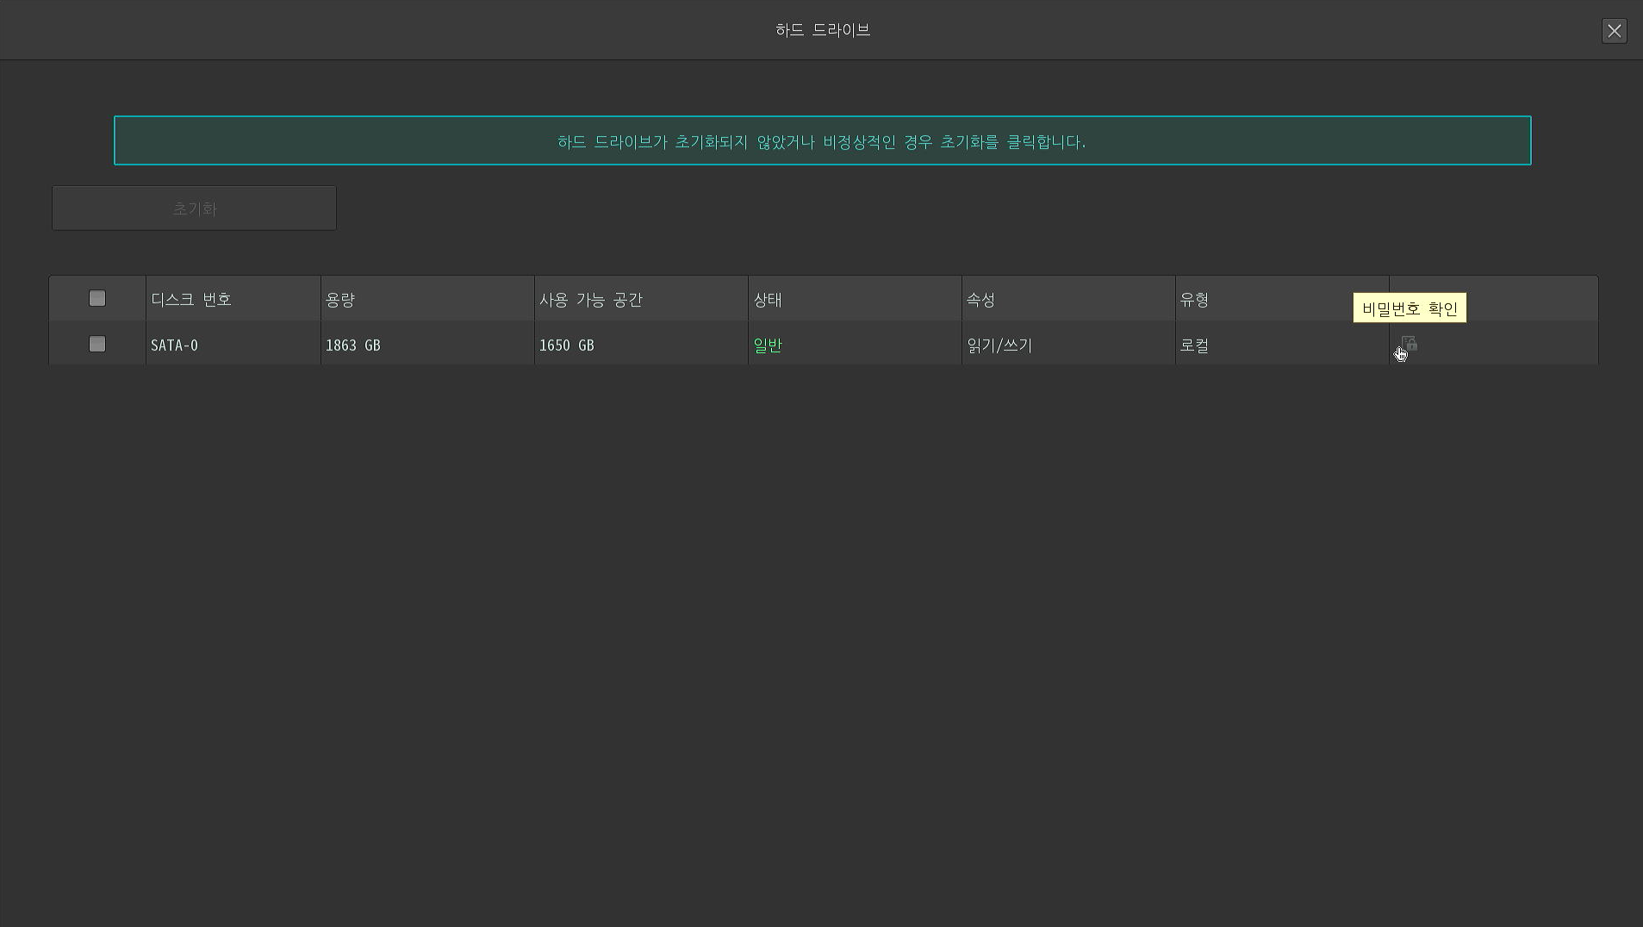
Task: Check the SATA-0 row checkbox
Action: click(x=97, y=344)
